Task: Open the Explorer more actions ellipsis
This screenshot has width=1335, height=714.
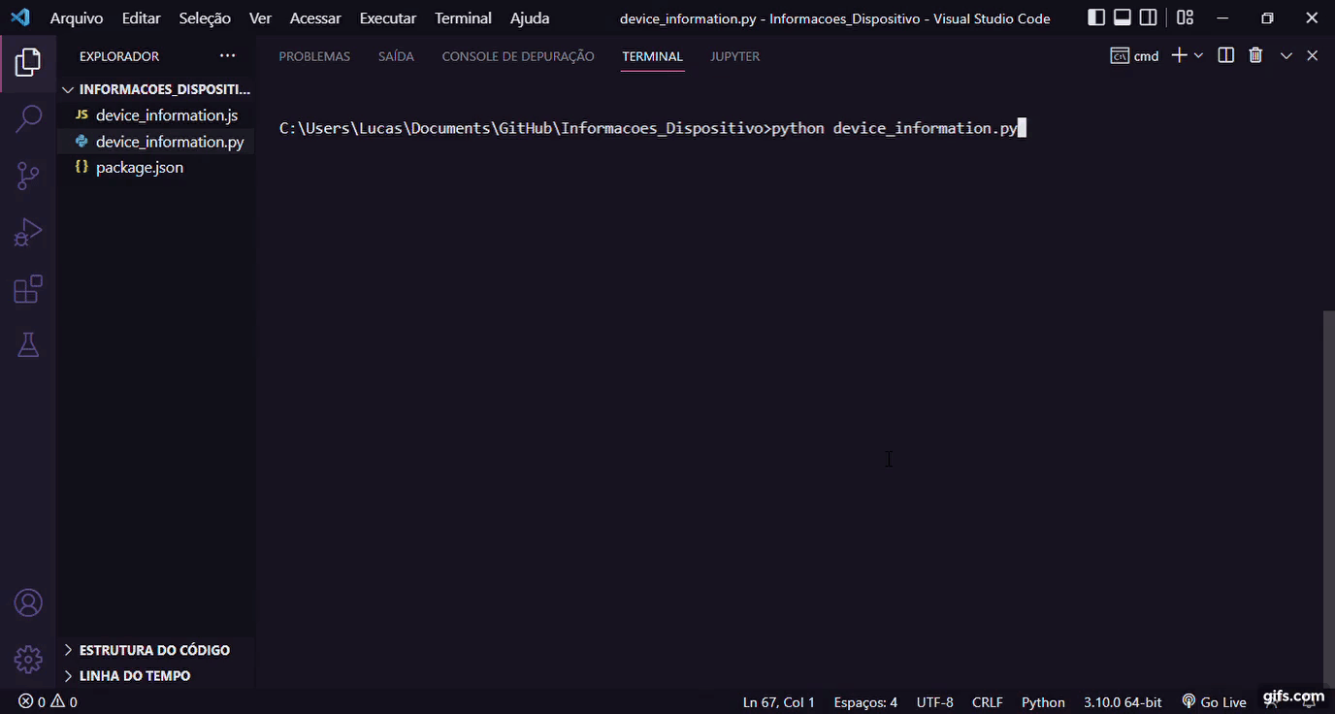Action: pyautogui.click(x=227, y=56)
